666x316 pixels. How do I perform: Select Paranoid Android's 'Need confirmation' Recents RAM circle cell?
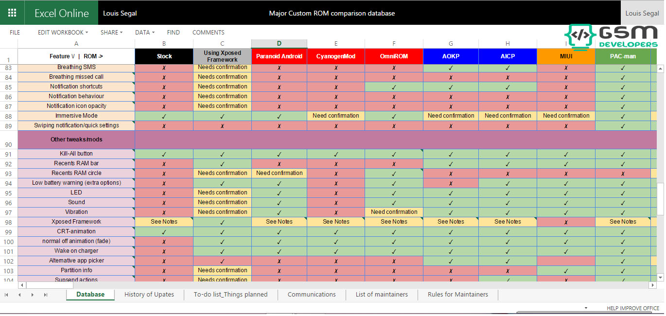279,173
